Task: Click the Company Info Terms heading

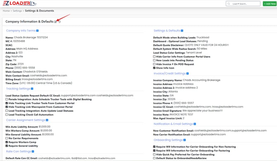Action: pos(21,31)
